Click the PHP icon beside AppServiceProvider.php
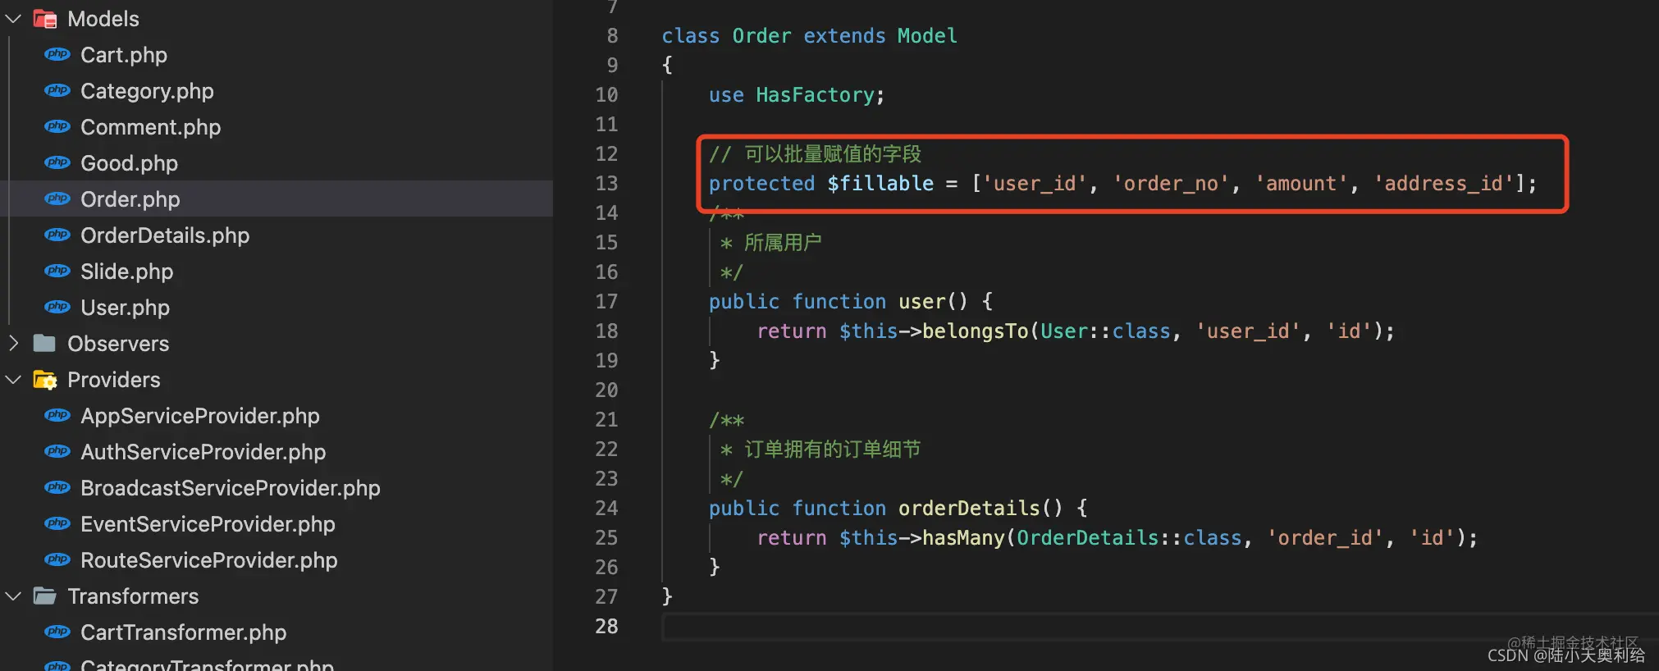1659x671 pixels. click(x=57, y=415)
